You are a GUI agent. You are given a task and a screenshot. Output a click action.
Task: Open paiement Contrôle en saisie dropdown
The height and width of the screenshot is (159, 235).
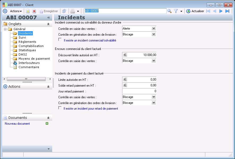tap(154, 97)
